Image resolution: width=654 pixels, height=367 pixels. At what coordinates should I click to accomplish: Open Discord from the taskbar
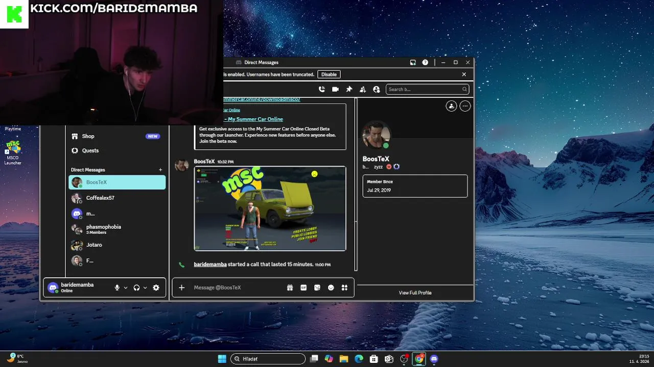(434, 359)
